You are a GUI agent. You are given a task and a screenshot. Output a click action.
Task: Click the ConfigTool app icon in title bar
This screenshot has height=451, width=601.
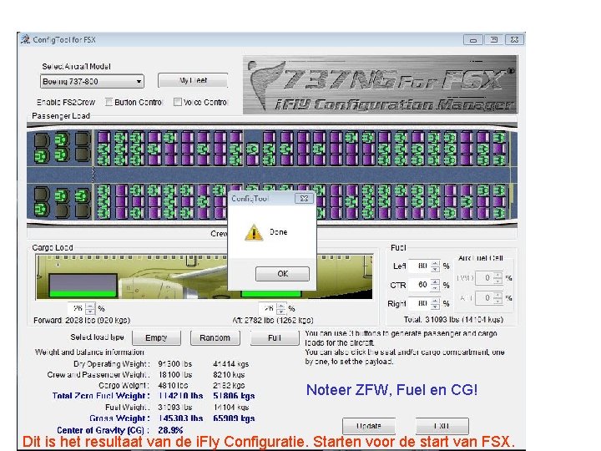pyautogui.click(x=25, y=39)
